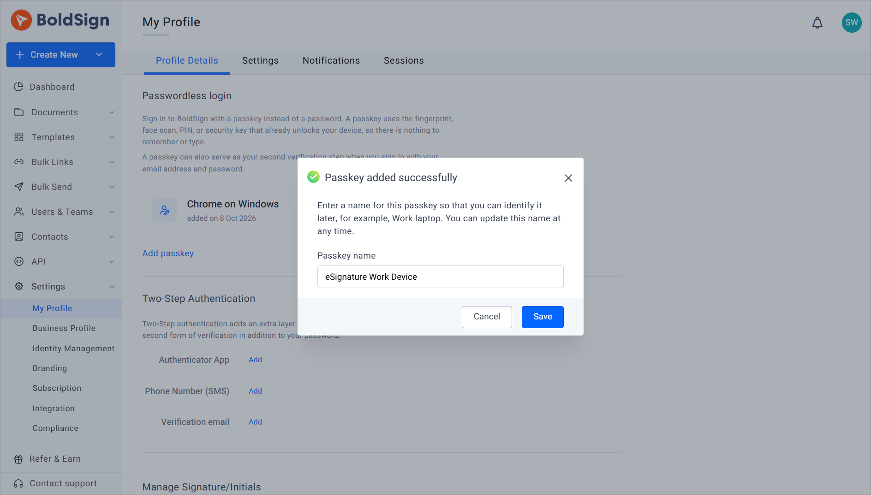This screenshot has width=871, height=495.
Task: Click the Dashboard icon in sidebar
Action: coord(18,87)
